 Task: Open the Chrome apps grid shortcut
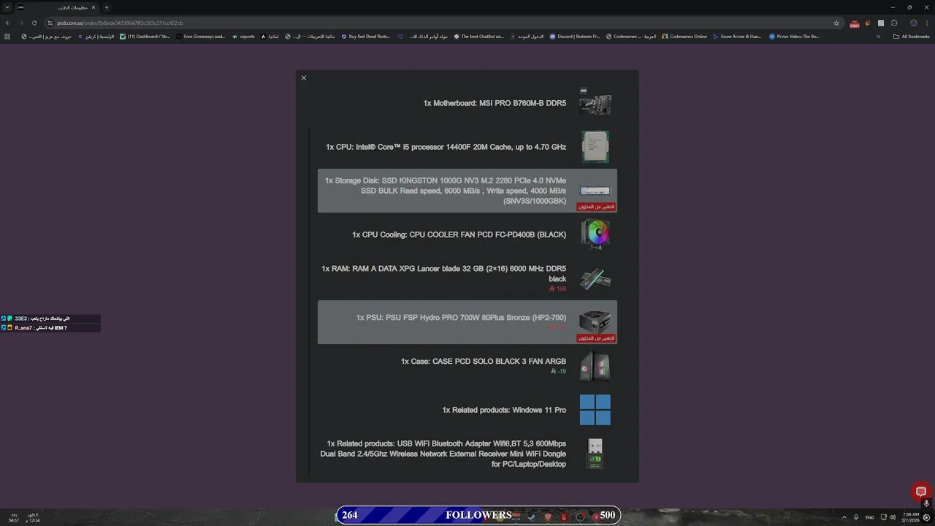[x=8, y=37]
